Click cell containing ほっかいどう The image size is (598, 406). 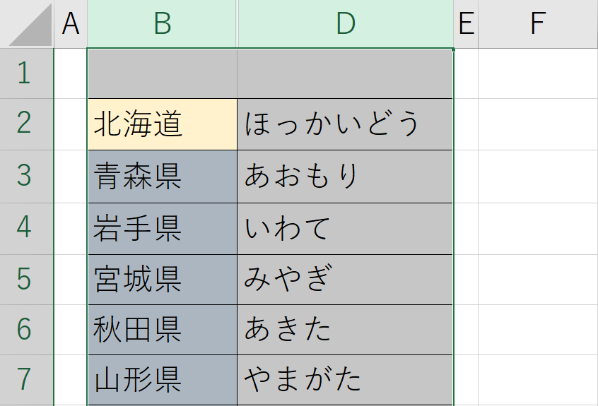(x=345, y=124)
